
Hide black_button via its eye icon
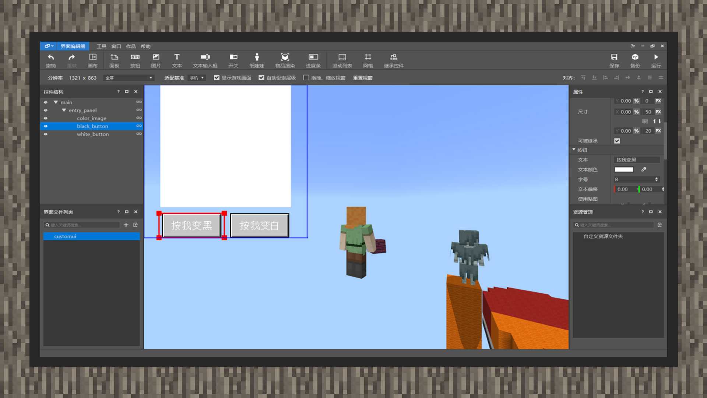pyautogui.click(x=46, y=126)
